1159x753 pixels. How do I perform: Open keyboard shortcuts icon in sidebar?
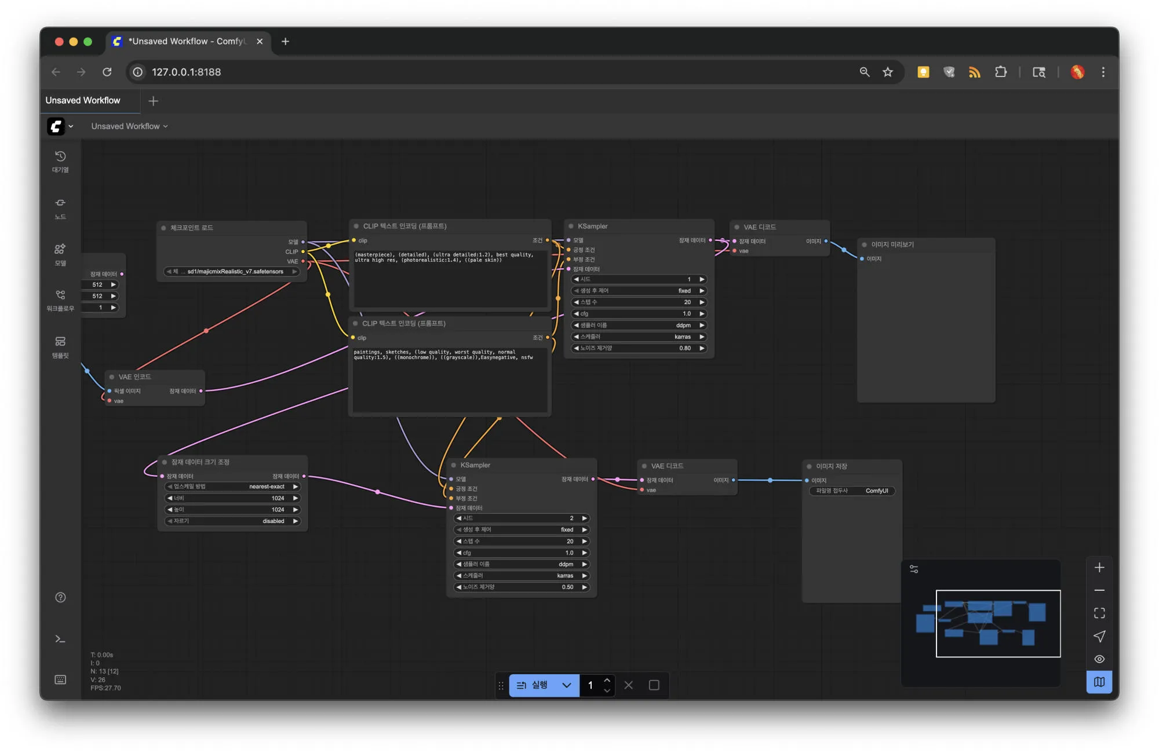(x=60, y=679)
